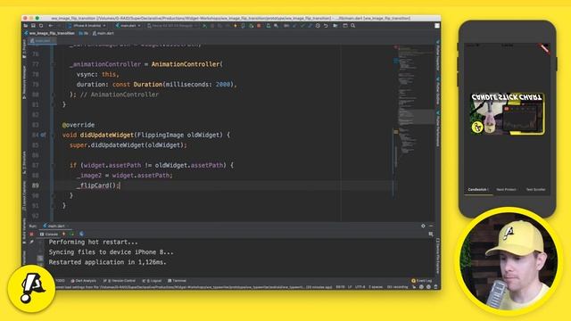The height and width of the screenshot is (321, 571).
Task: Click the Candle Stick Chart image in simulator
Action: pyautogui.click(x=508, y=113)
